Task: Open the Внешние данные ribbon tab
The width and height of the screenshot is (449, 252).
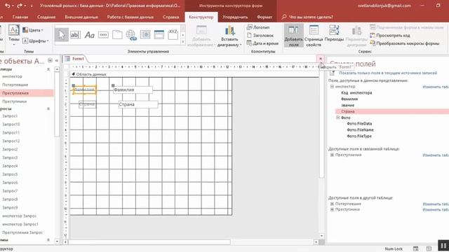Action: [x=81, y=17]
